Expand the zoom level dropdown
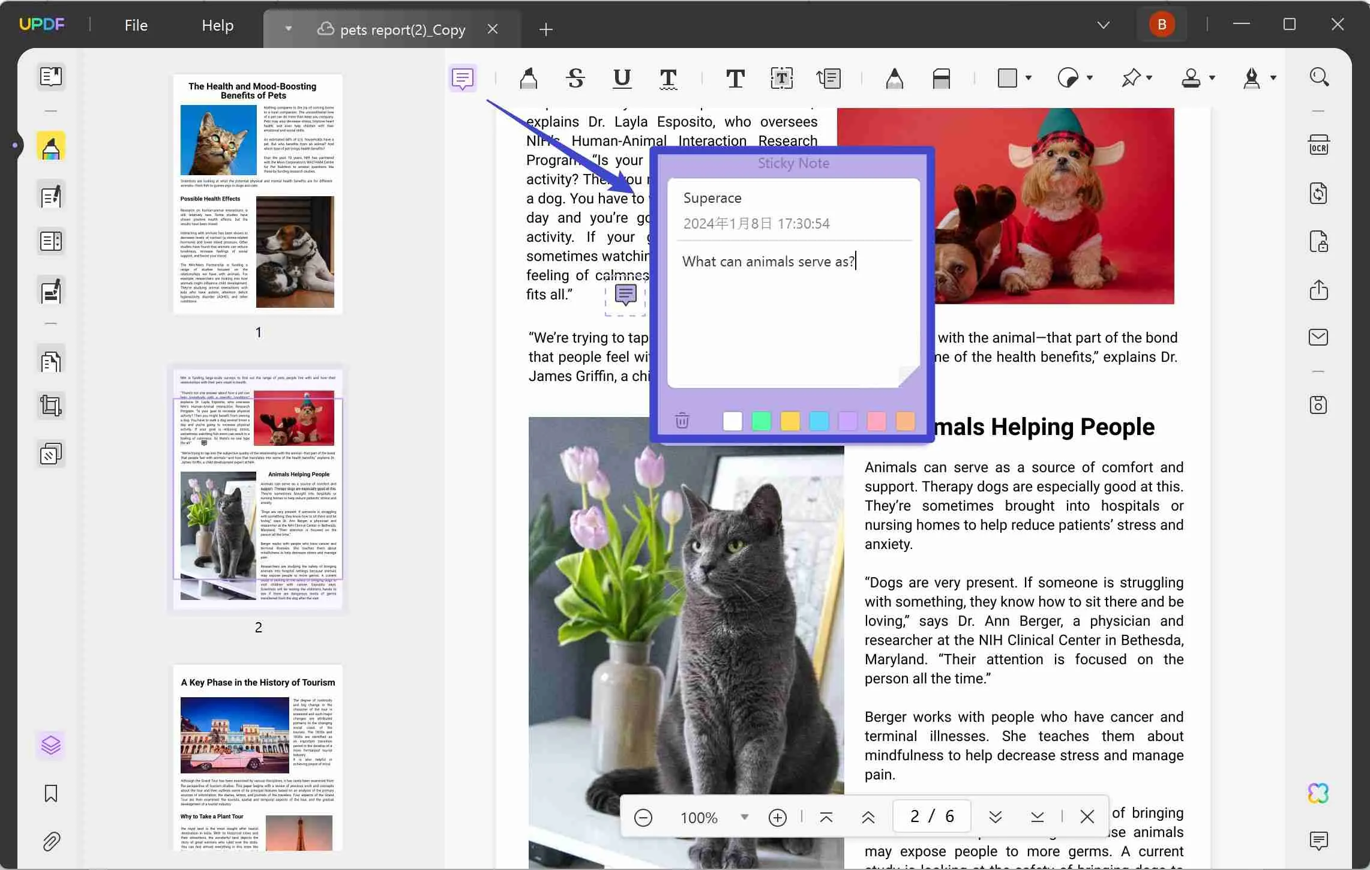This screenshot has width=1370, height=870. click(x=744, y=818)
